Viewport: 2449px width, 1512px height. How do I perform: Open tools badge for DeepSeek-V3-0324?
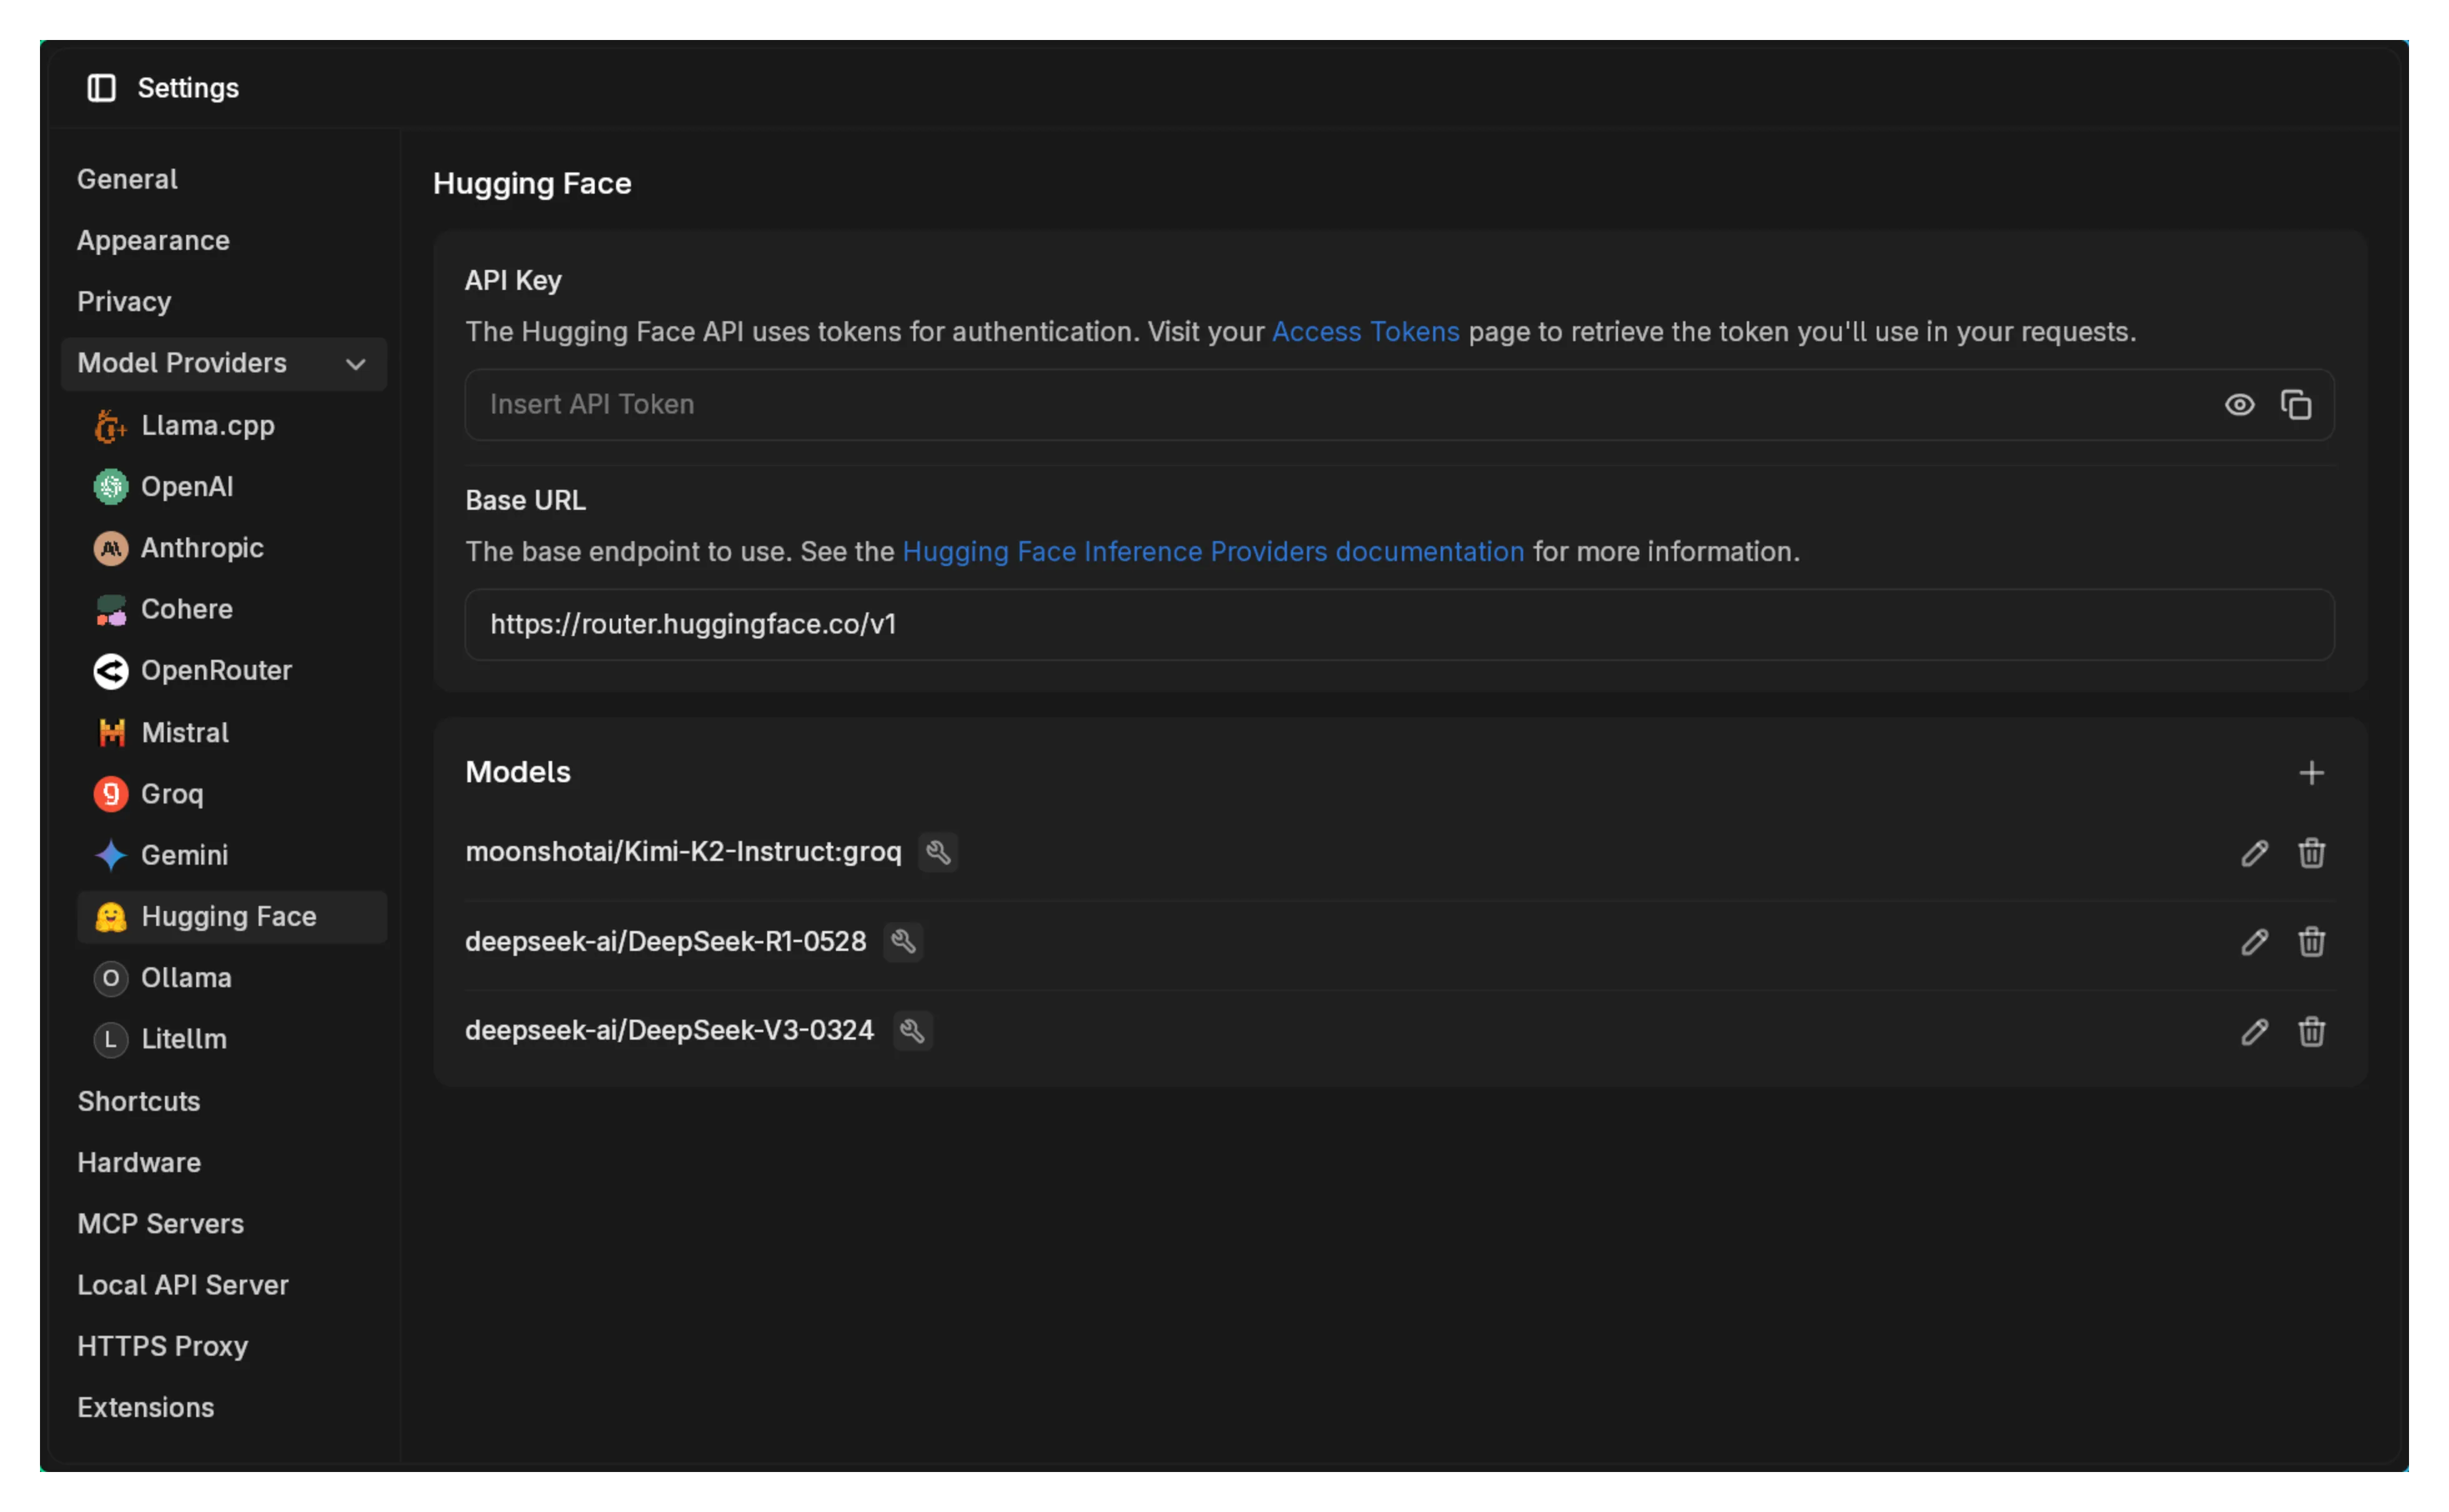(912, 1031)
